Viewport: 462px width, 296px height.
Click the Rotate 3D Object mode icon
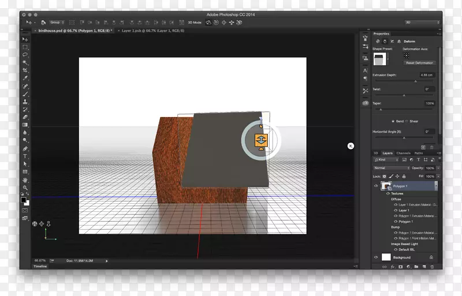[x=208, y=22]
